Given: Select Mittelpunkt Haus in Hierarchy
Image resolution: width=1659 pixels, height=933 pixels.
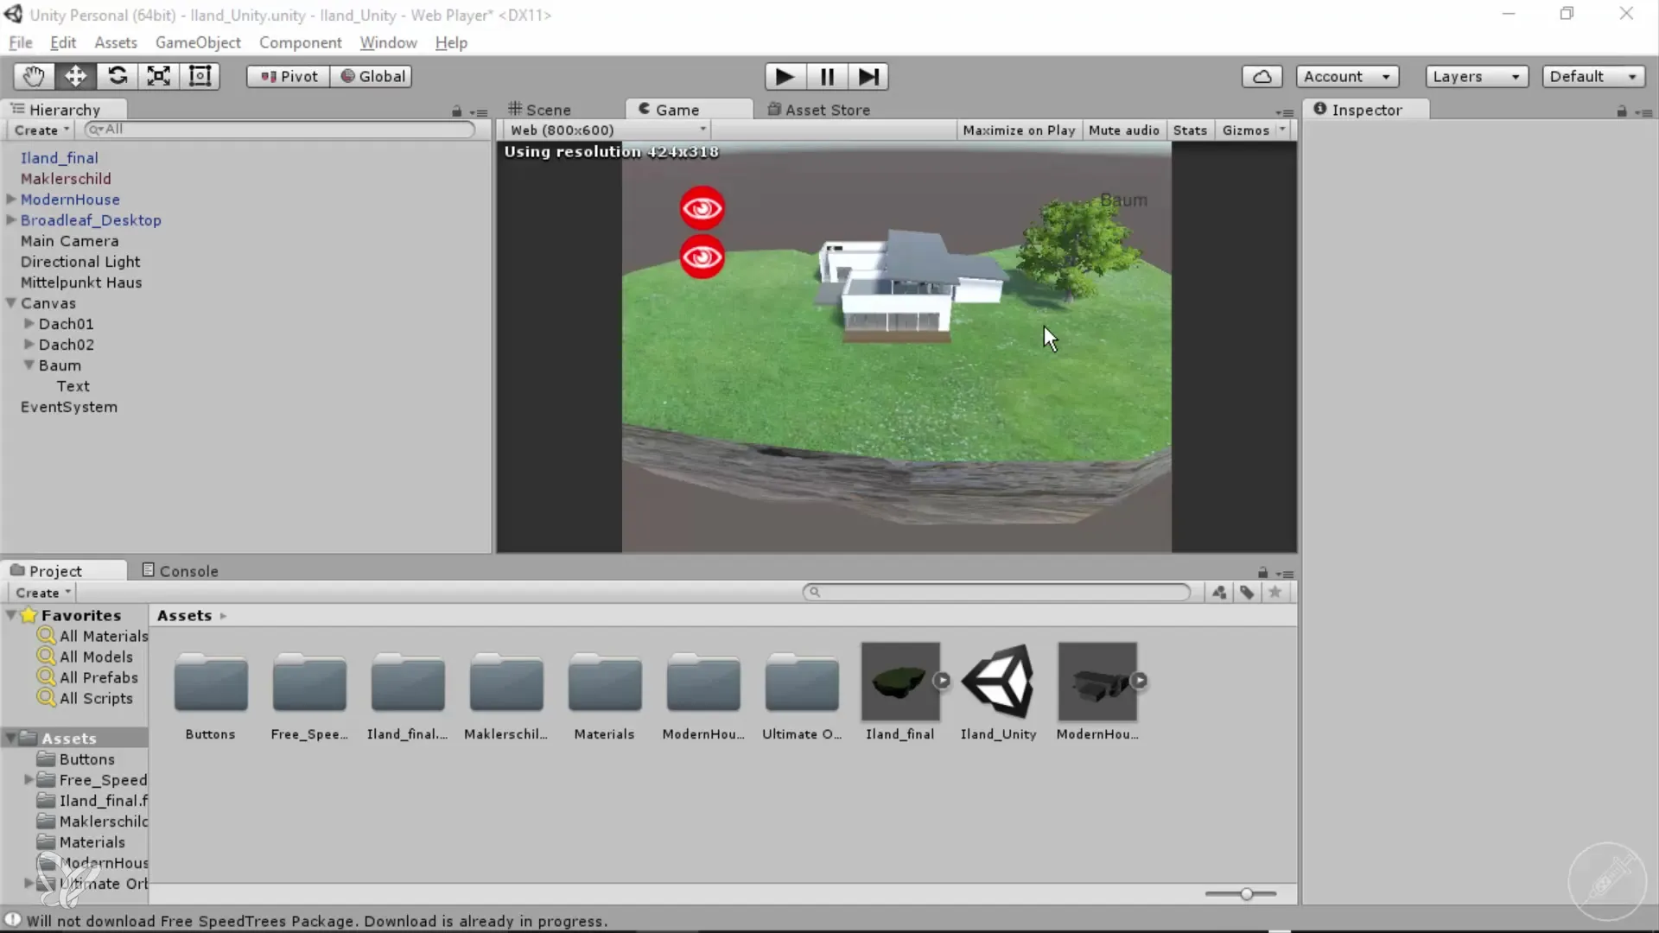Looking at the screenshot, I should [x=80, y=282].
